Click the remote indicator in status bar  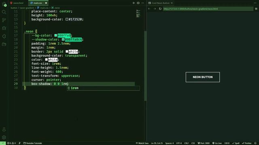coord(3,143)
